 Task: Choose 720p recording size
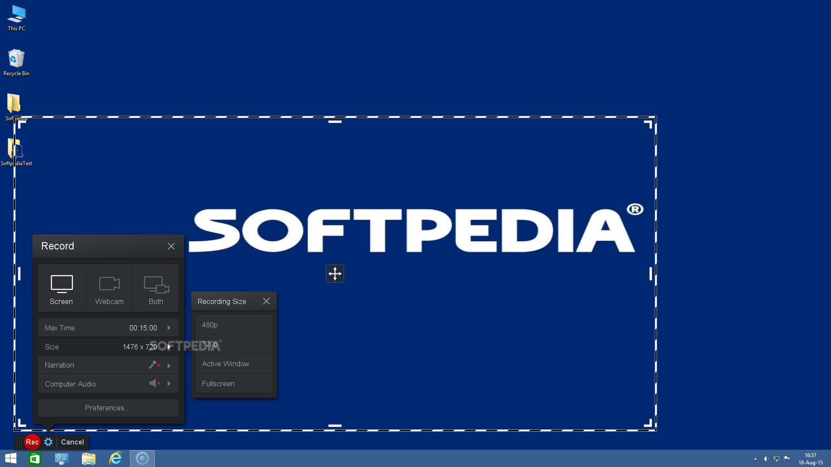tap(234, 344)
